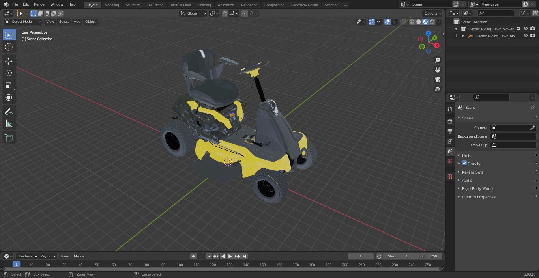This screenshot has height=278, width=539.
Task: Open the Playback popover in timeline
Action: tap(27, 256)
